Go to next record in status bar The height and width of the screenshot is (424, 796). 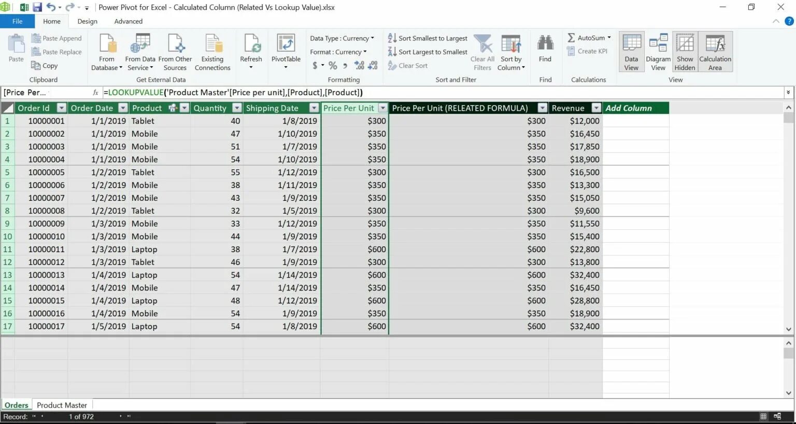(120, 416)
